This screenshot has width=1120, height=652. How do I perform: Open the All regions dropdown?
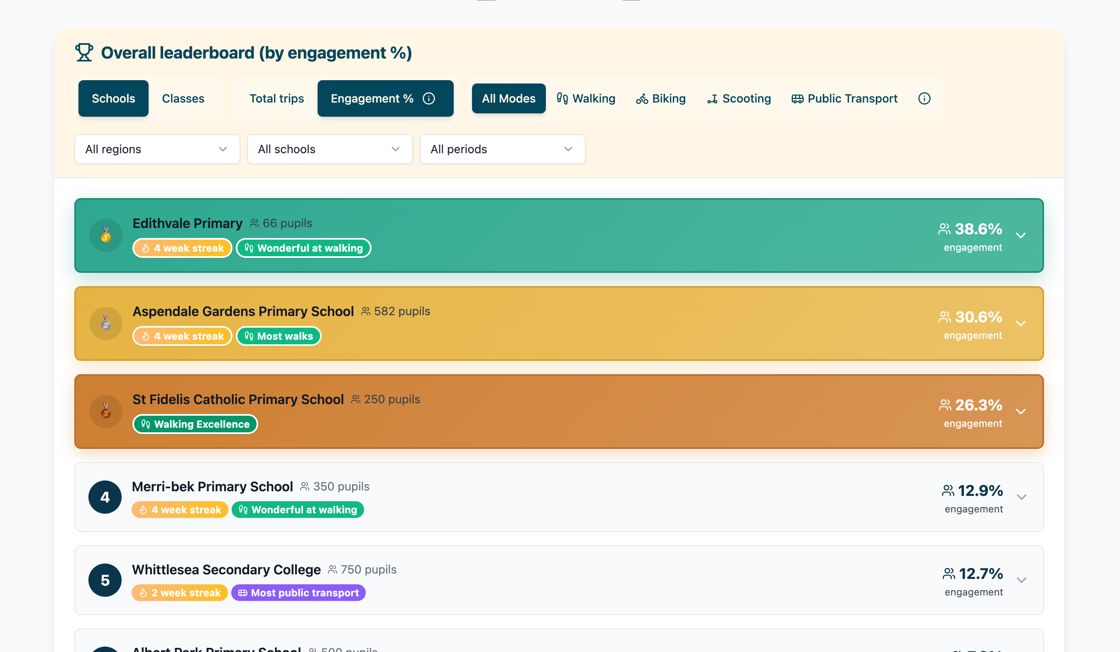click(x=157, y=149)
